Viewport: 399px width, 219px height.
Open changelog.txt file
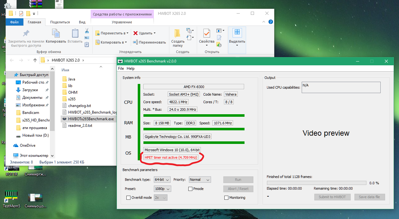(x=79, y=106)
